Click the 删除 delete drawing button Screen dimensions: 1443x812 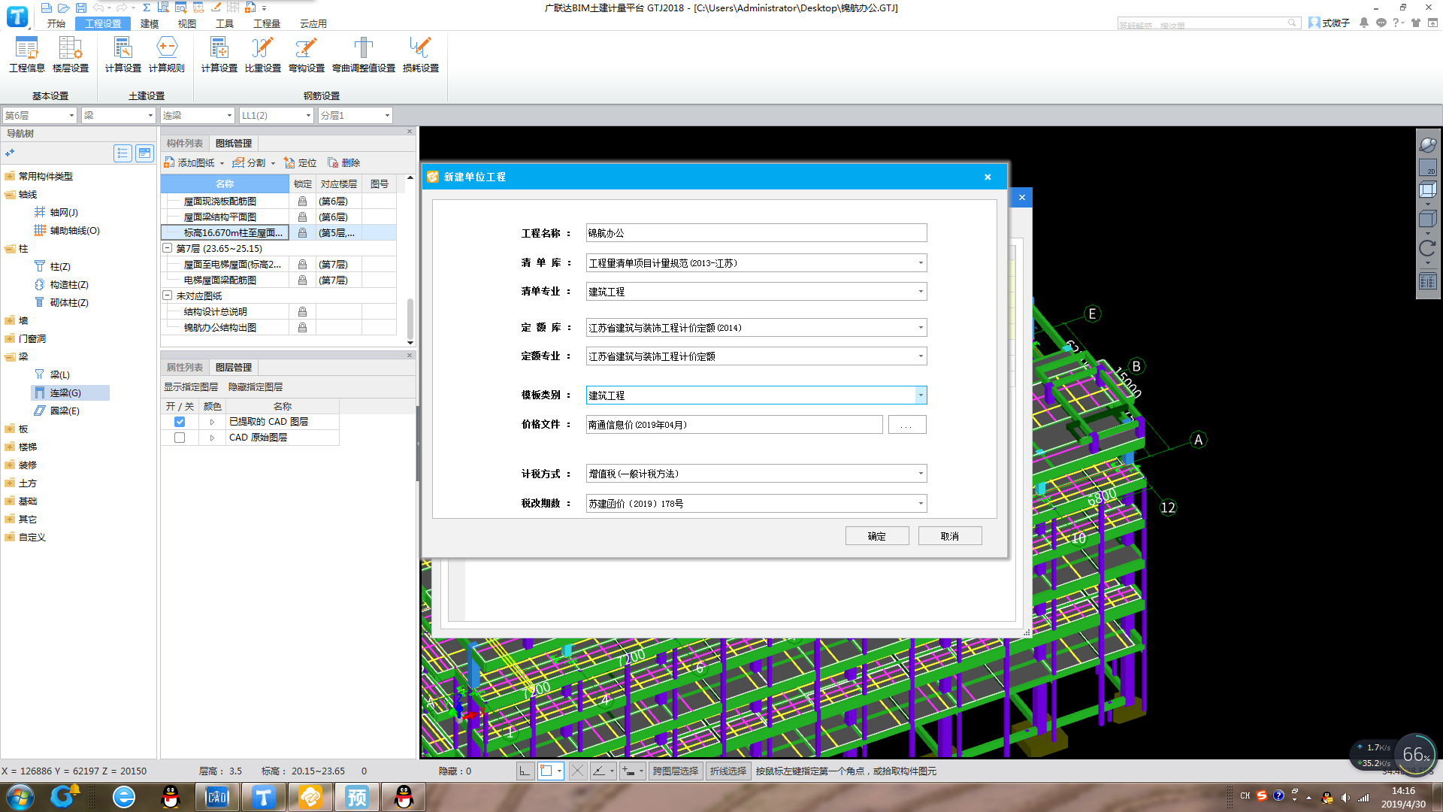pyautogui.click(x=343, y=162)
